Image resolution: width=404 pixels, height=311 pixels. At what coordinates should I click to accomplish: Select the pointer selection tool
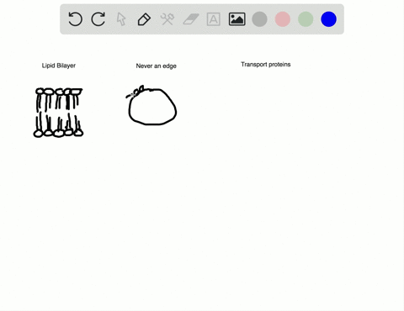[121, 19]
